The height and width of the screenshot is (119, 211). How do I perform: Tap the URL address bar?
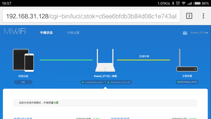pos(91,16)
